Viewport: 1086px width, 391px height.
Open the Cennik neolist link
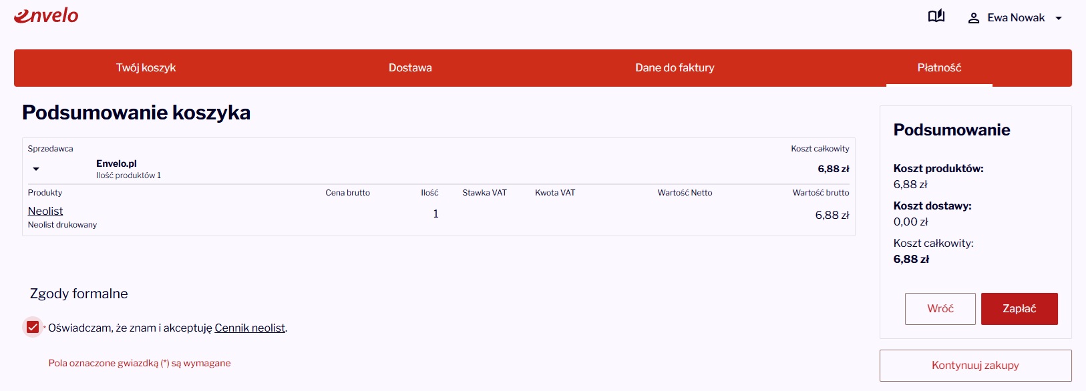250,328
